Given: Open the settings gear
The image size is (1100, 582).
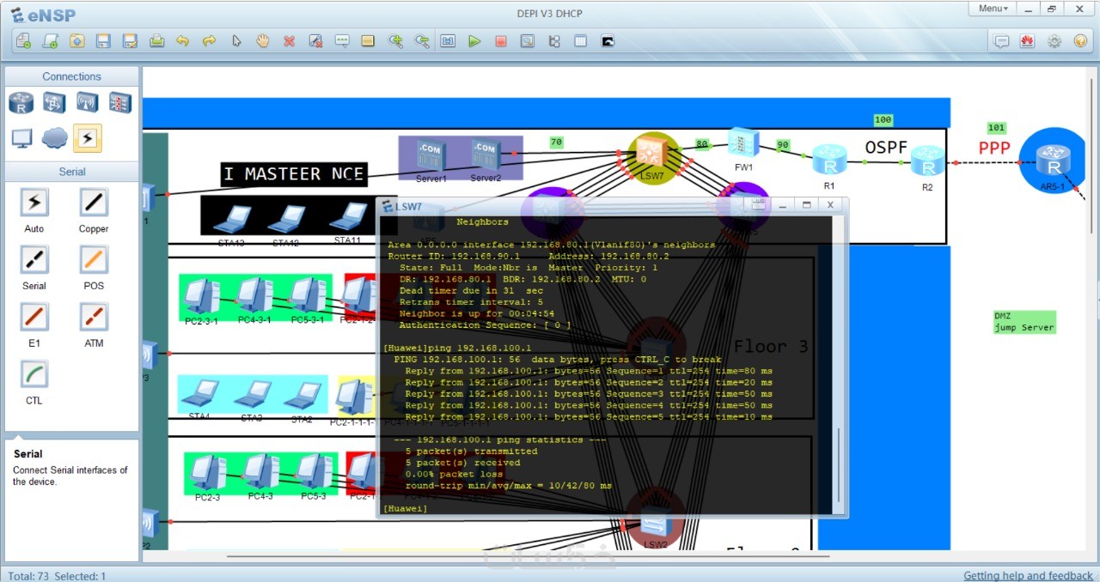Looking at the screenshot, I should coord(1054,40).
